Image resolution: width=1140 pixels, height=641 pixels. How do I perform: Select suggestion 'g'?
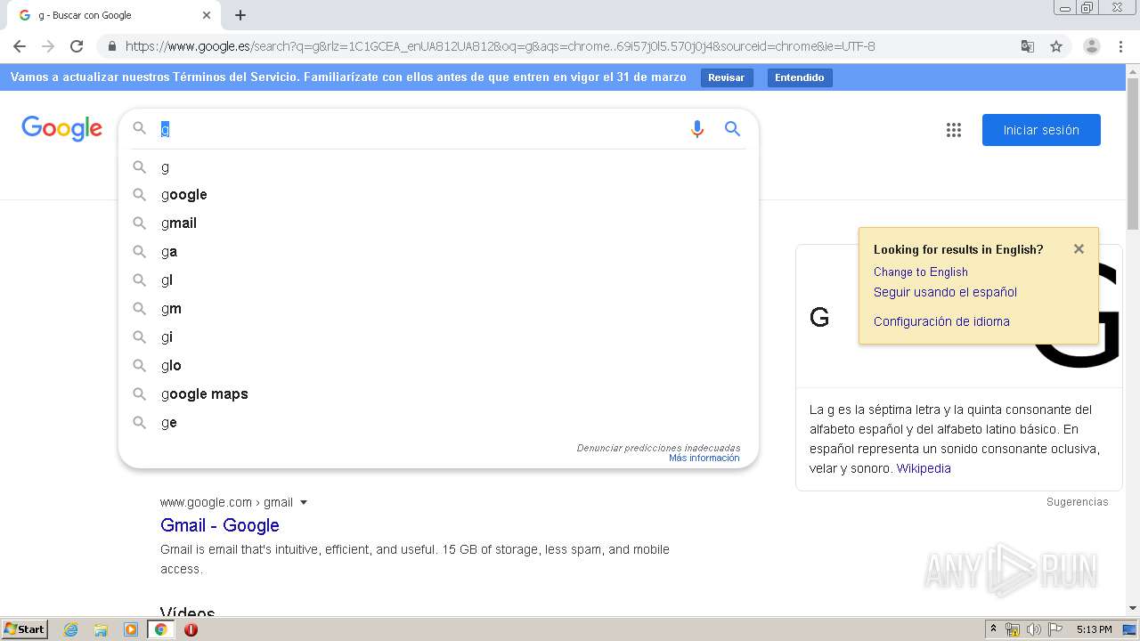click(x=438, y=166)
